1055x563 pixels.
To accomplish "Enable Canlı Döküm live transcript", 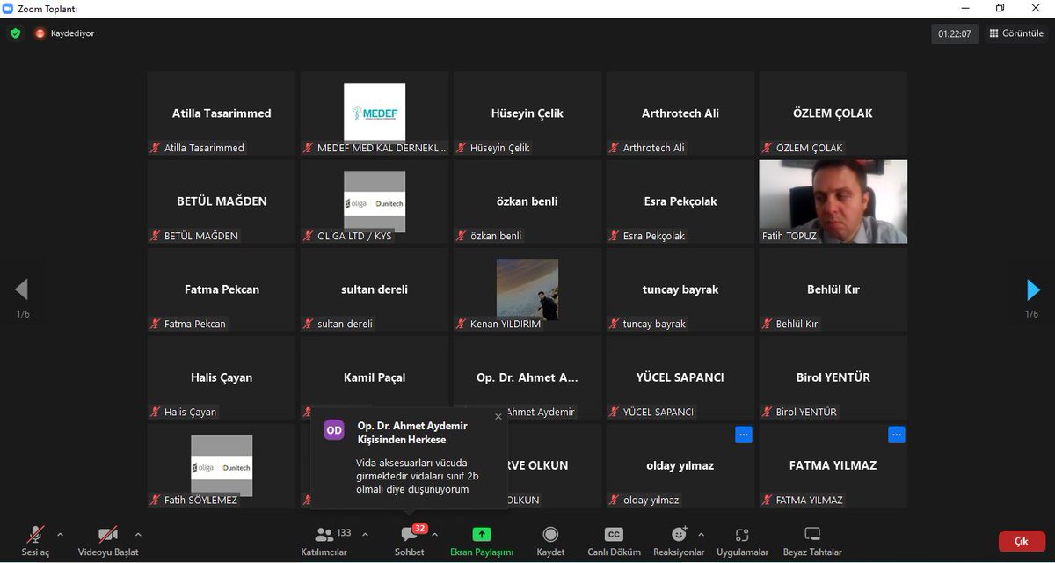I will (614, 539).
